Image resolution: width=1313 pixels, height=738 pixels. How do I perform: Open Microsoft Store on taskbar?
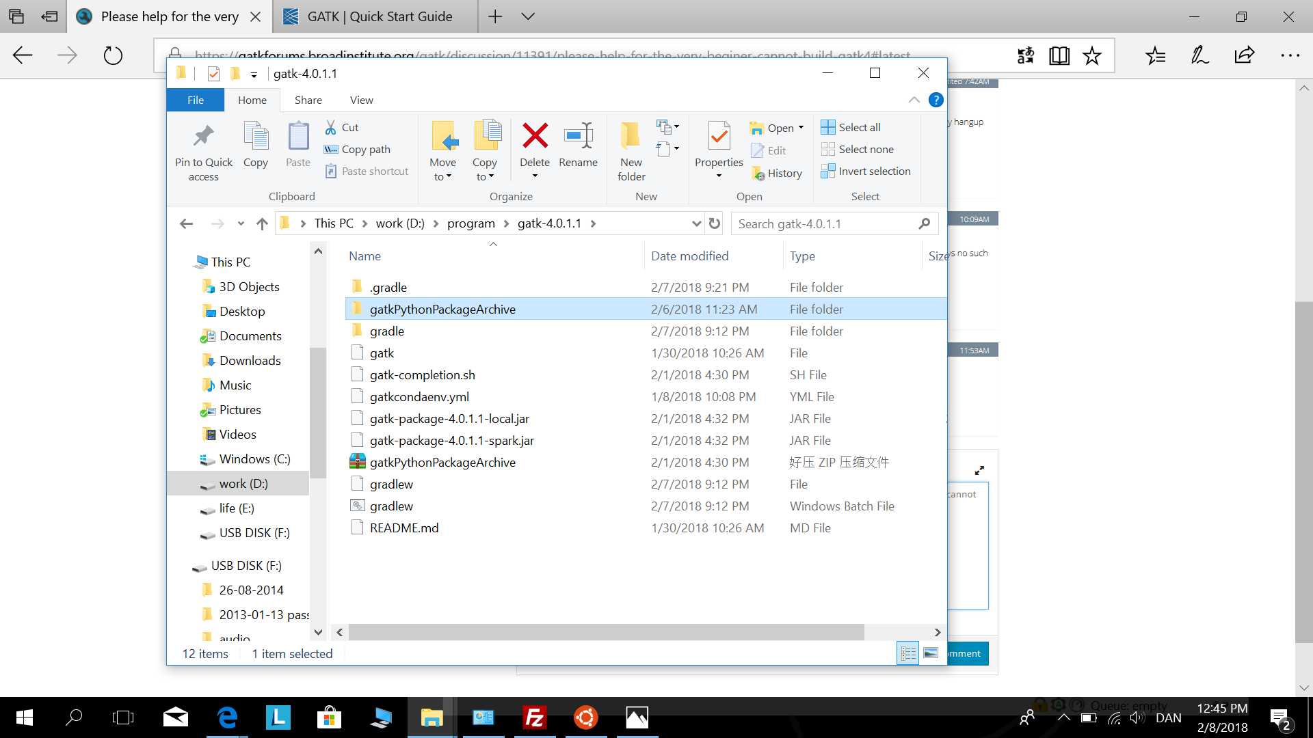330,717
